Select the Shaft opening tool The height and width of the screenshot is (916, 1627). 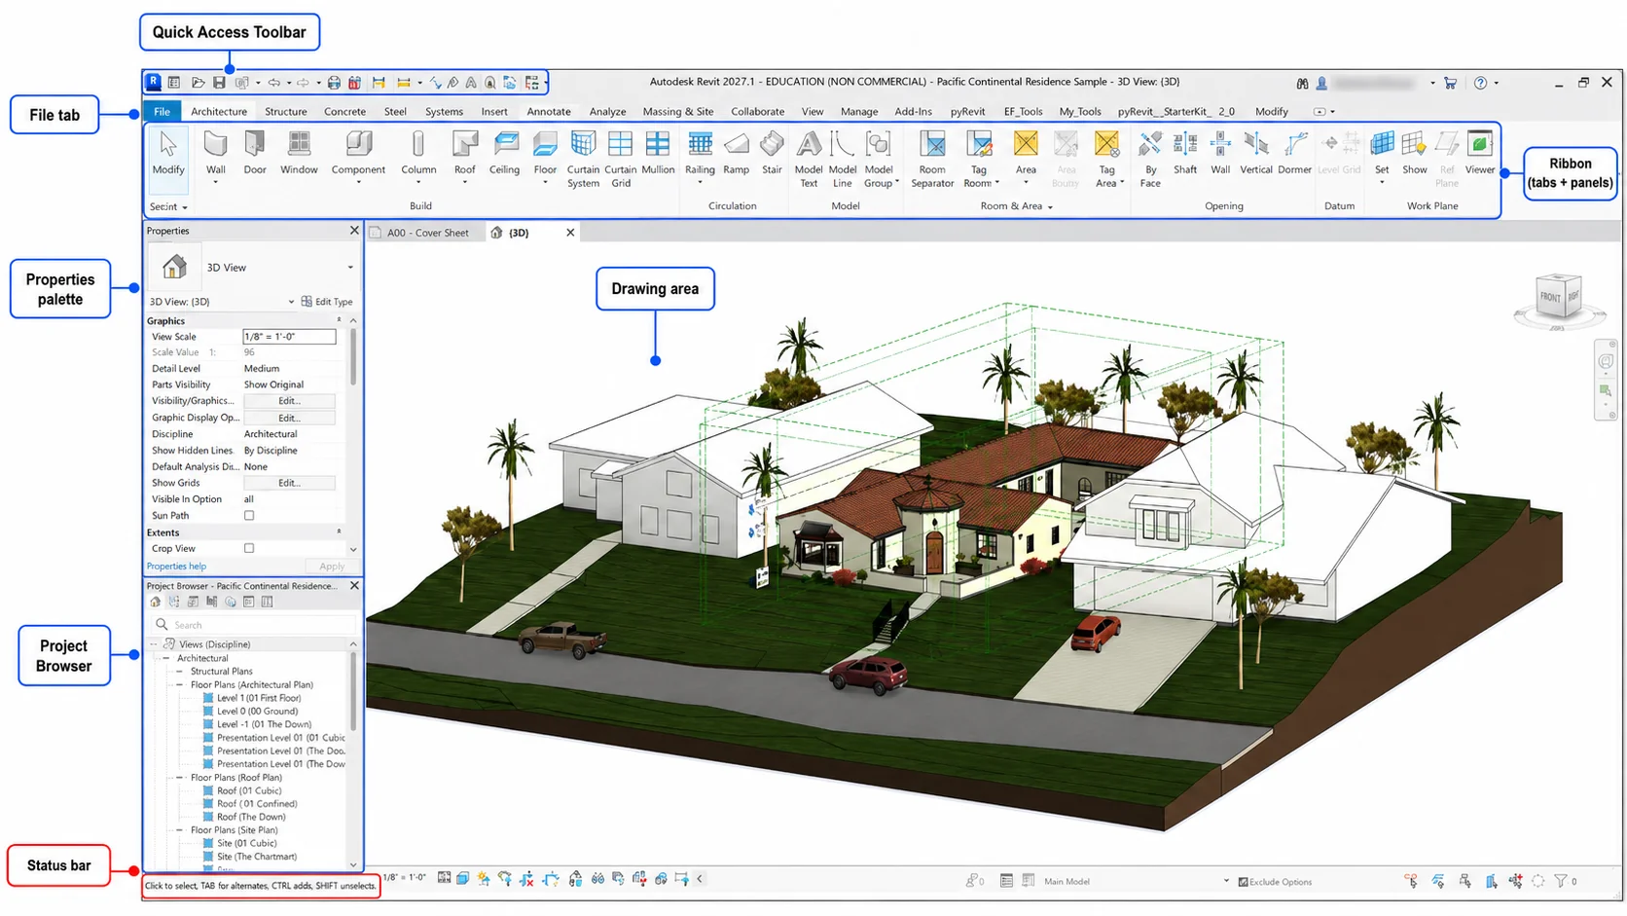coord(1185,154)
